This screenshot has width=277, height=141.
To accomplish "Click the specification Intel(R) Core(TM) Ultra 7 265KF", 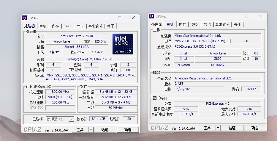I will [91, 59].
